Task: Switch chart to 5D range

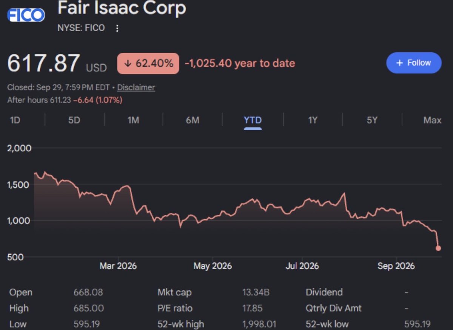Action: click(x=74, y=120)
